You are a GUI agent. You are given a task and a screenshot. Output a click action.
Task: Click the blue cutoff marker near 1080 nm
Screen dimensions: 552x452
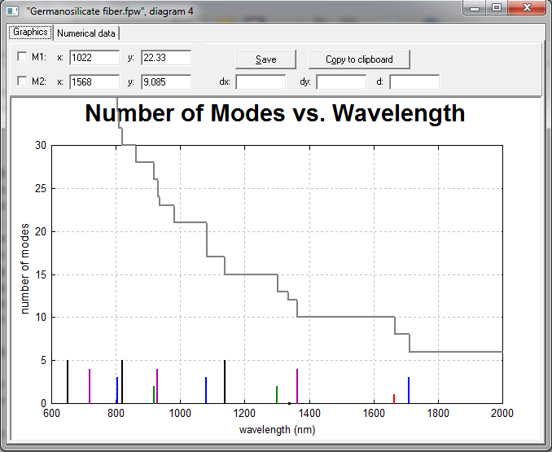click(x=206, y=390)
